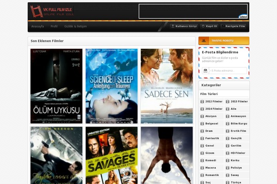This screenshot has height=184, width=277.
Task: Select the 2012 Filmler category
Action: (x=211, y=102)
